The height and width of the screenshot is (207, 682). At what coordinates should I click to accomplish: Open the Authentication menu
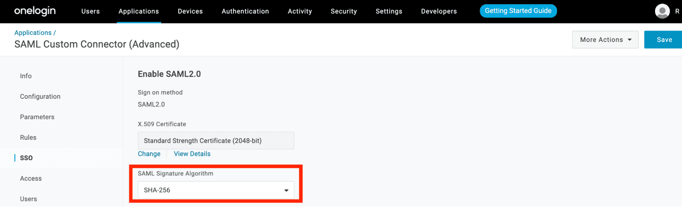click(x=245, y=11)
